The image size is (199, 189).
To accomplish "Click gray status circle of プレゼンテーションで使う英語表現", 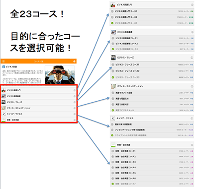I will coord(112,130).
